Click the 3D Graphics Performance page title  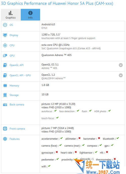point(57,4)
